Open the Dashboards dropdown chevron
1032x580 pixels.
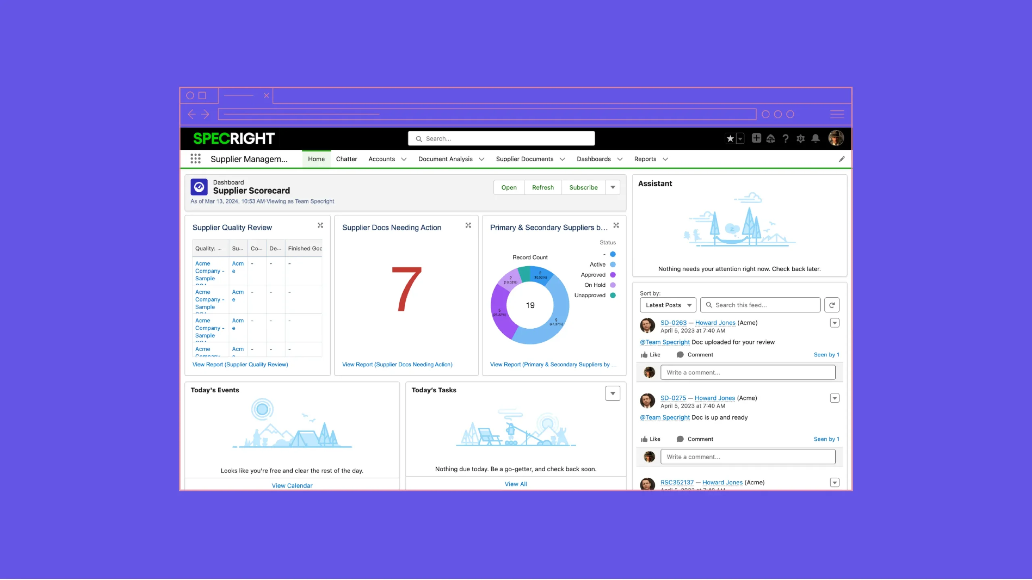coord(620,159)
